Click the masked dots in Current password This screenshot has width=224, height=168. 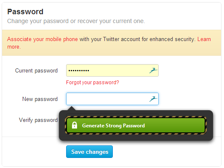[79, 70]
